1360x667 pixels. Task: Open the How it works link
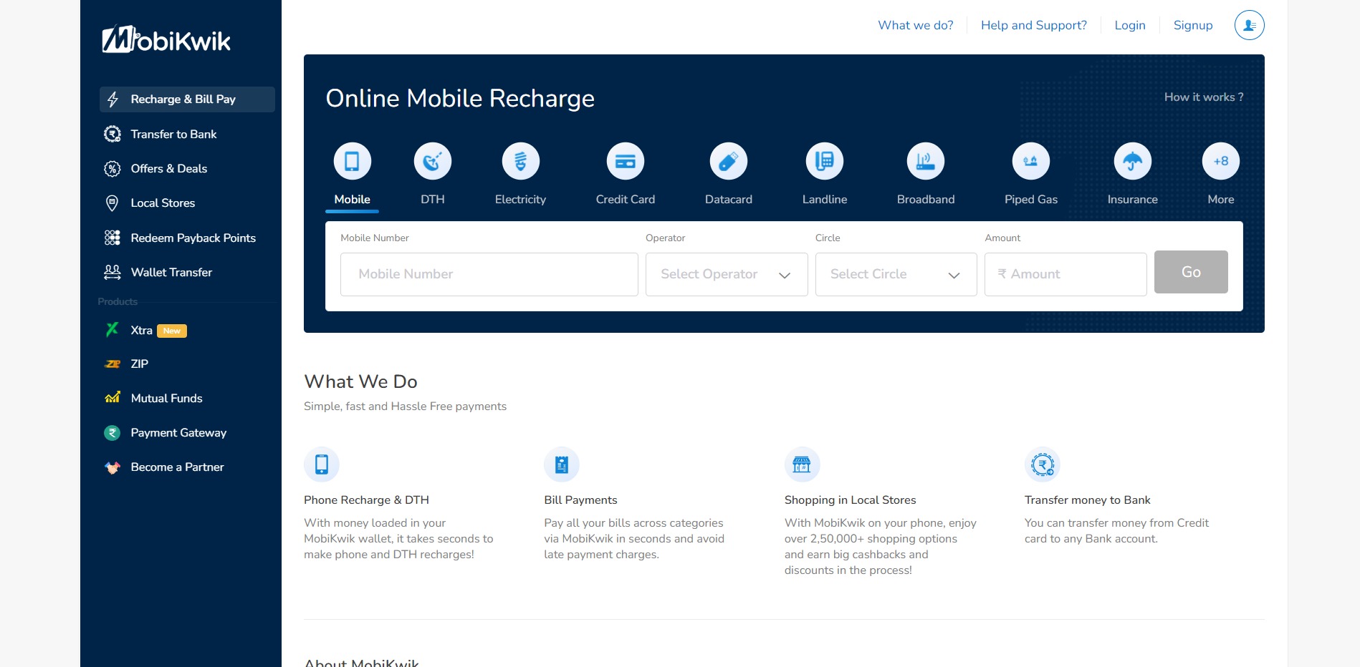1203,97
